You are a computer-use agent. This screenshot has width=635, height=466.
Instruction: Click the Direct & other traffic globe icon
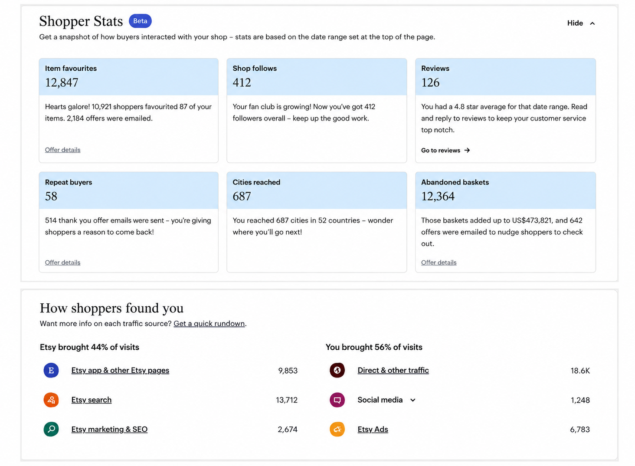click(x=337, y=370)
